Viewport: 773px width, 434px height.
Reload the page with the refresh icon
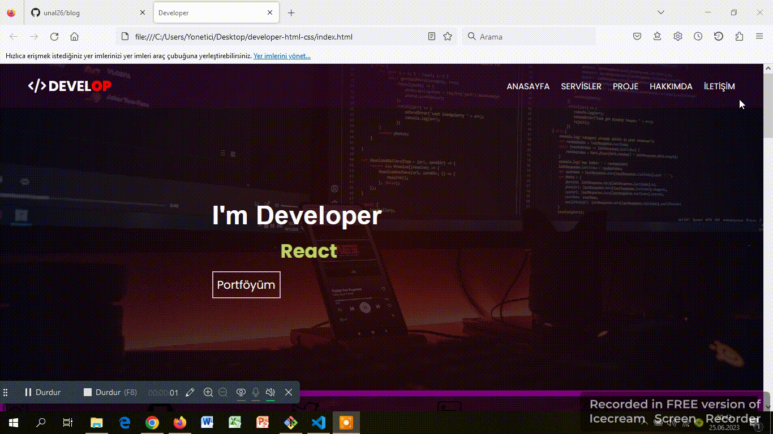(x=54, y=37)
